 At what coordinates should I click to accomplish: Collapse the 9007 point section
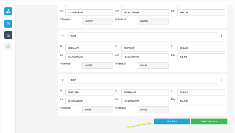click(x=63, y=80)
